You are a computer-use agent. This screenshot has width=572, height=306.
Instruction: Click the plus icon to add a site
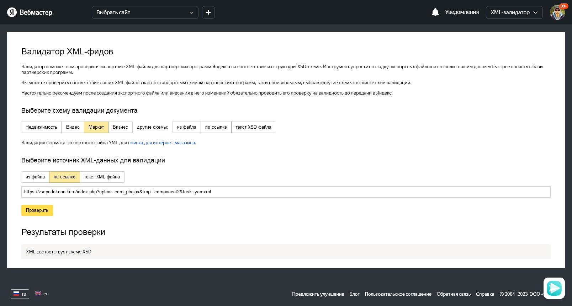click(x=208, y=12)
